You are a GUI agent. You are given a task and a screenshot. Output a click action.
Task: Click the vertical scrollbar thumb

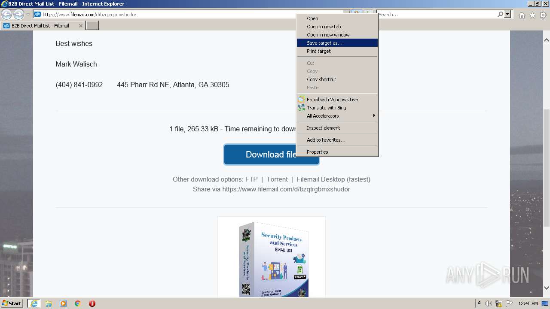(x=547, y=168)
